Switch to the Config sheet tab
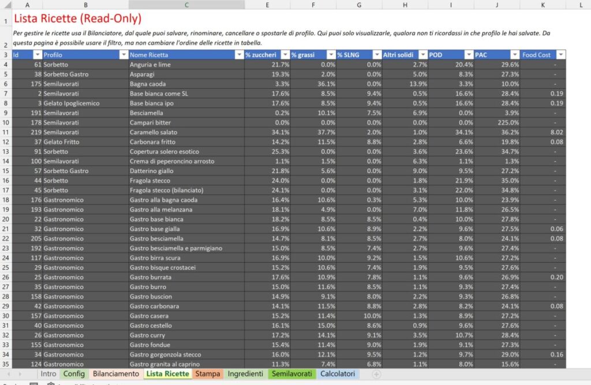 [74, 373]
